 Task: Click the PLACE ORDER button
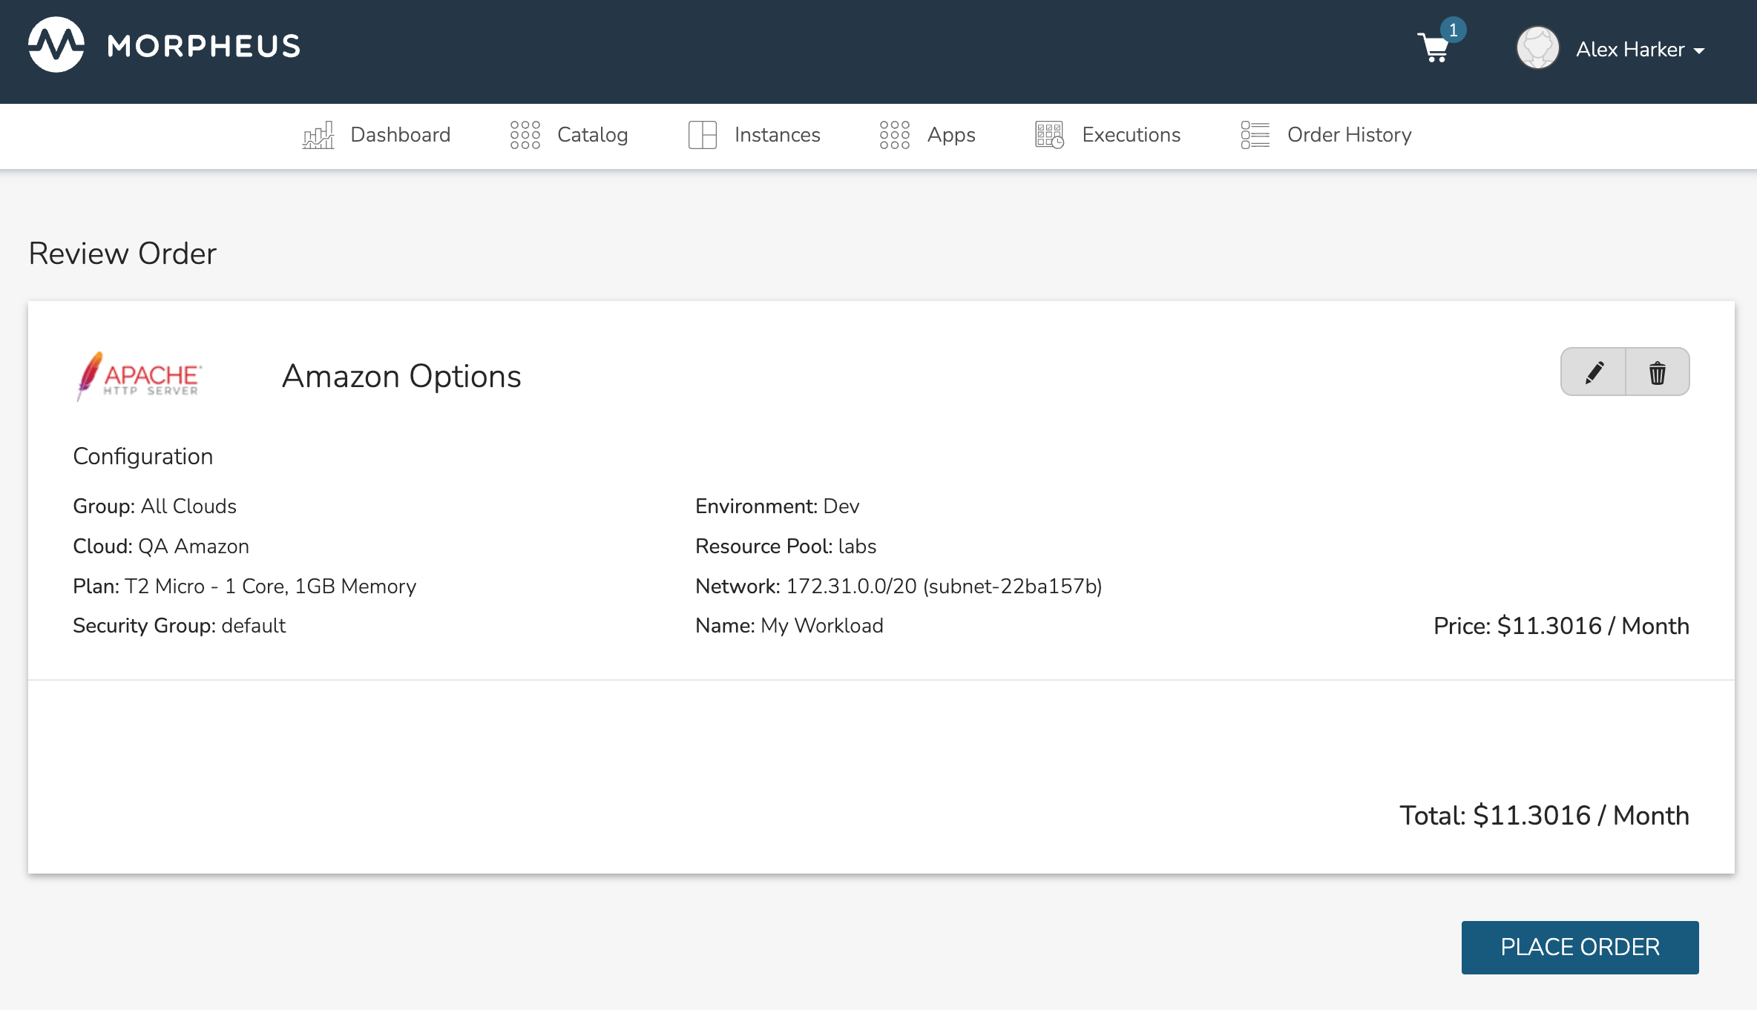[1578, 947]
